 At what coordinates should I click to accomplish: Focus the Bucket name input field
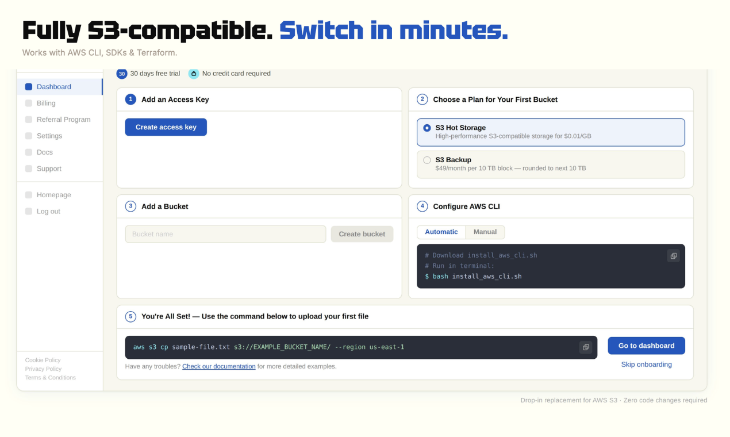226,234
